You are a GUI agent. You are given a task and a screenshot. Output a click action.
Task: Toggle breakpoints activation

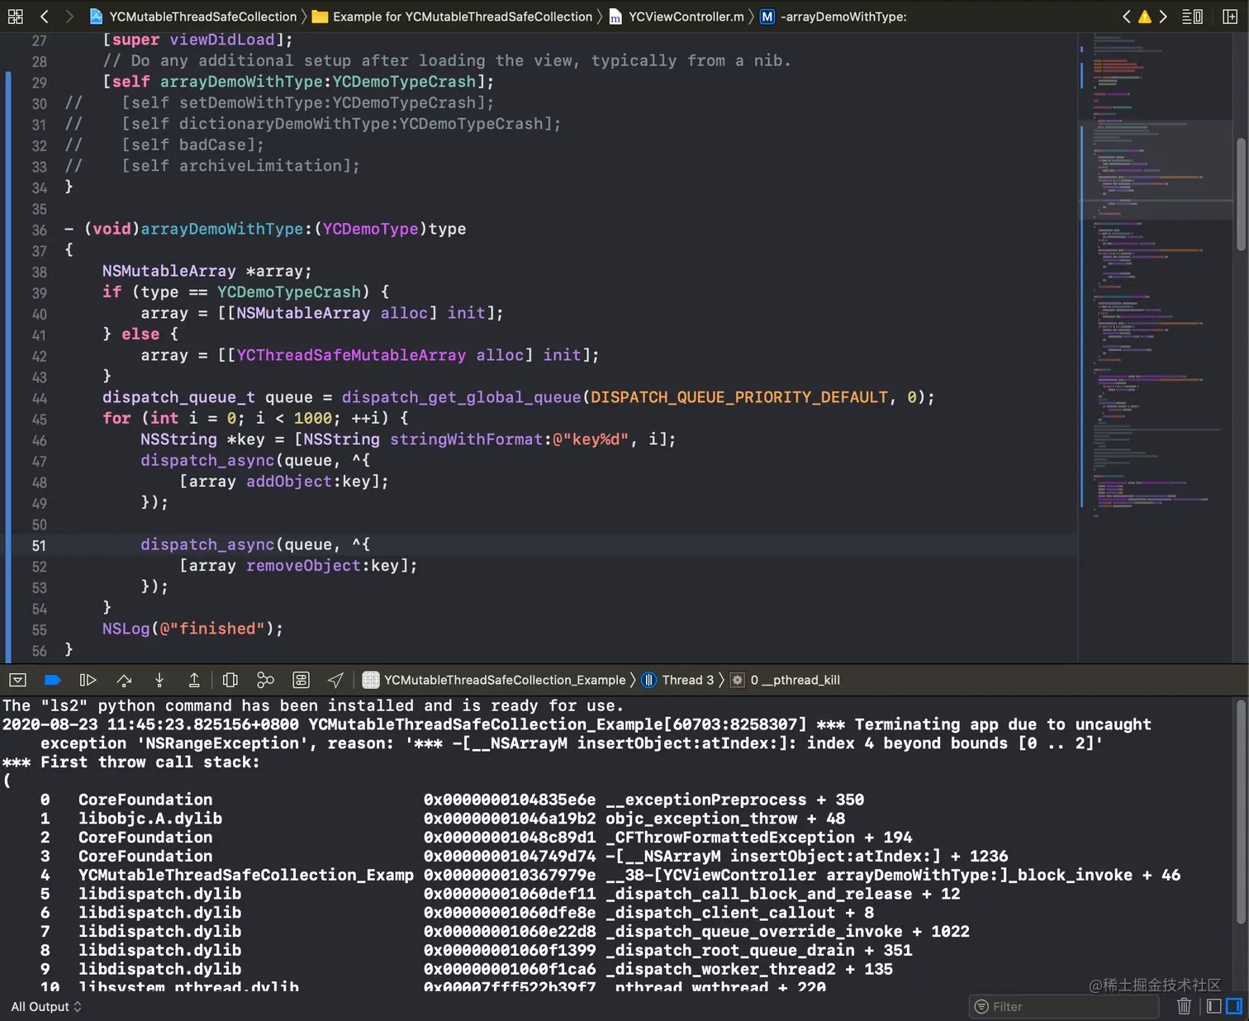coord(53,680)
